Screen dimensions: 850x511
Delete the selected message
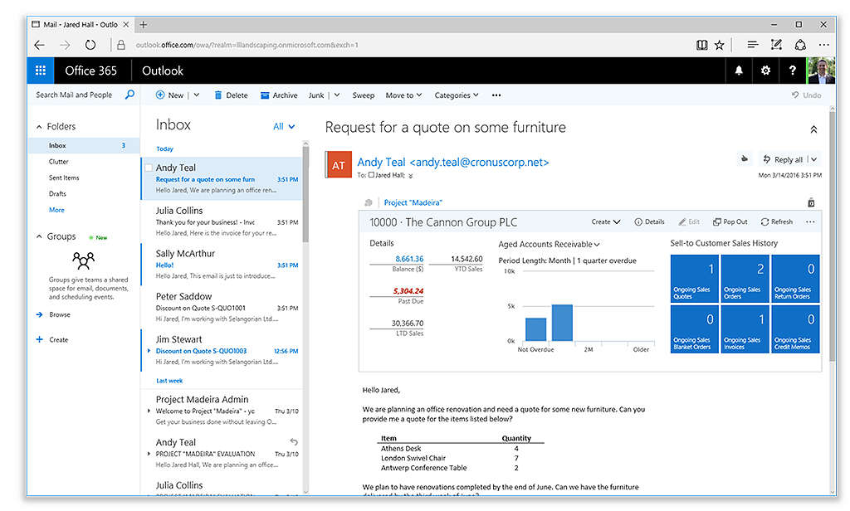coord(232,95)
